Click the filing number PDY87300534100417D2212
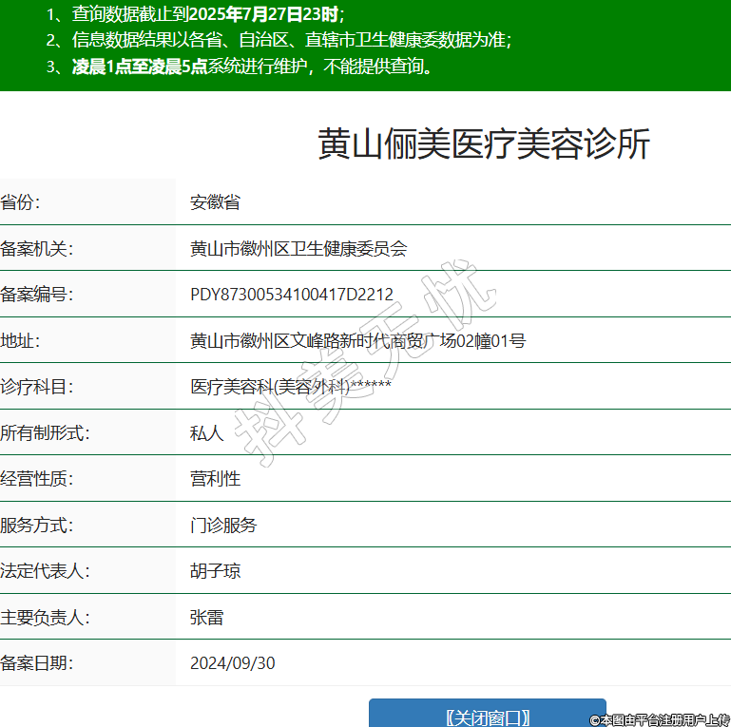 coord(292,295)
